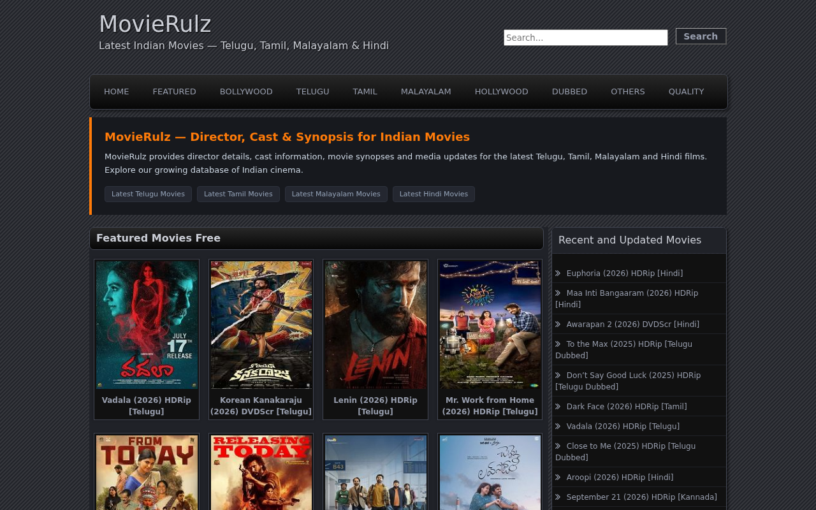Open Awarapan 2 (2026) DVDScr [Hindi]
Screen dimensions: 816x510
pos(633,324)
